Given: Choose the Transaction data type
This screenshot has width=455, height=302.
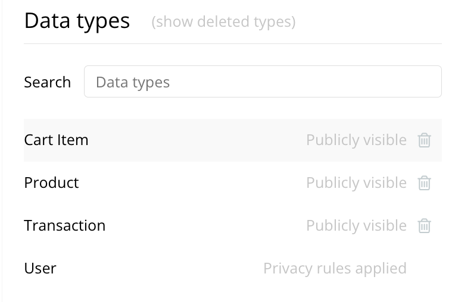Looking at the screenshot, I should tap(65, 225).
